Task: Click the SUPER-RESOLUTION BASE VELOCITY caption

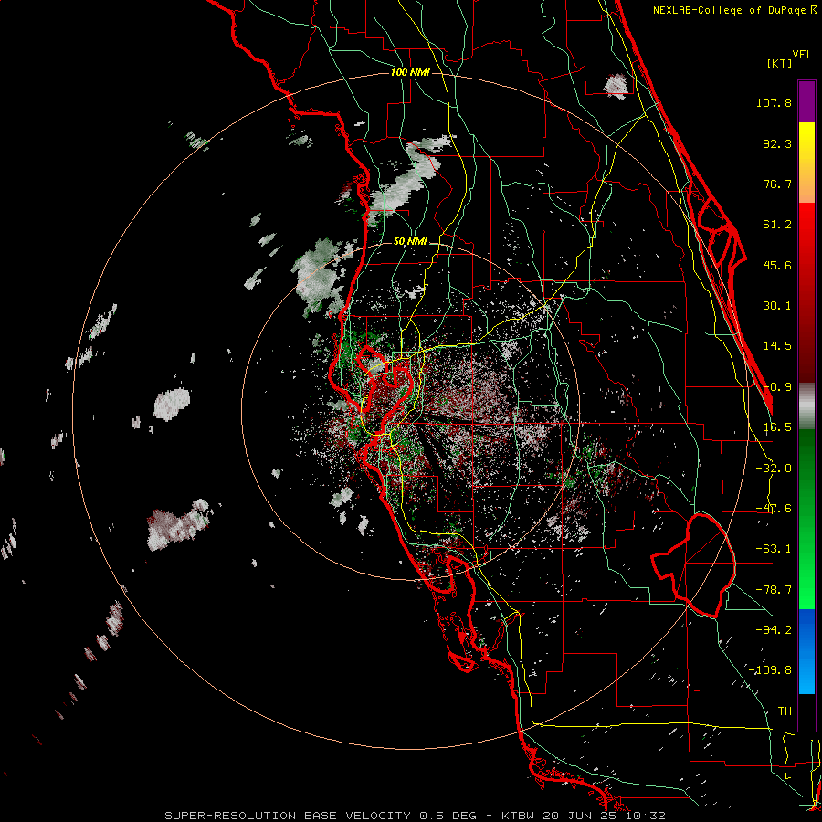Action: click(290, 816)
